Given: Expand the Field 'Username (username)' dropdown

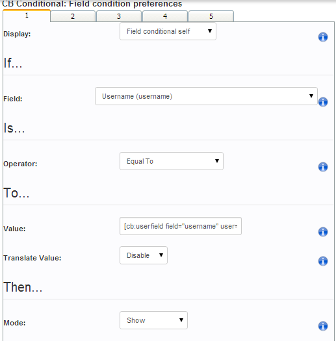Looking at the screenshot, I should pyautogui.click(x=206, y=96).
